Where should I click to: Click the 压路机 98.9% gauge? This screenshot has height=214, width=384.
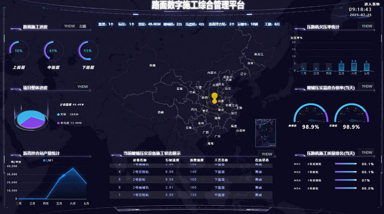[351, 113]
